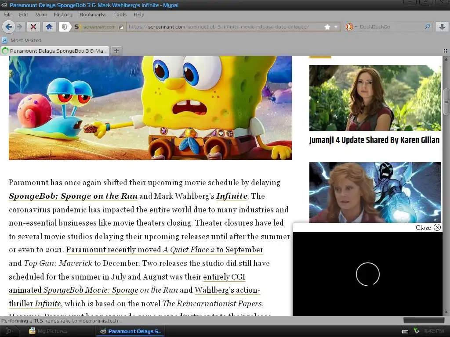
Task: Switch to Paramount Delays taskbar window
Action: pyautogui.click(x=131, y=331)
